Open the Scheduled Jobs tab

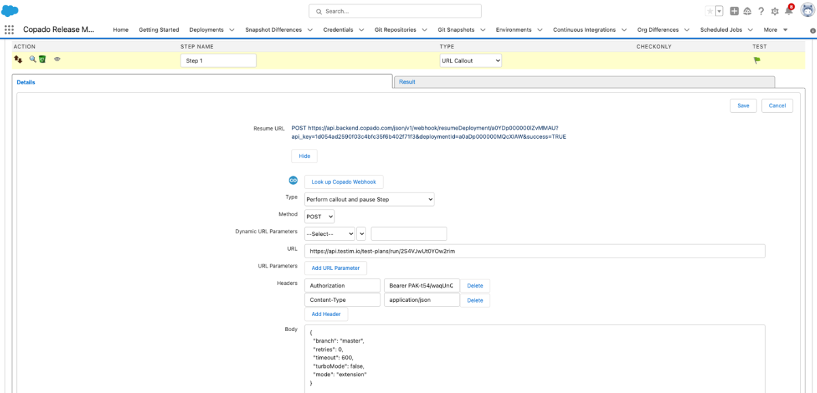pyautogui.click(x=721, y=30)
